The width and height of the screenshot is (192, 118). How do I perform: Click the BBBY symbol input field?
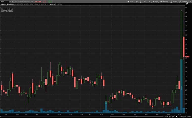(4, 2)
